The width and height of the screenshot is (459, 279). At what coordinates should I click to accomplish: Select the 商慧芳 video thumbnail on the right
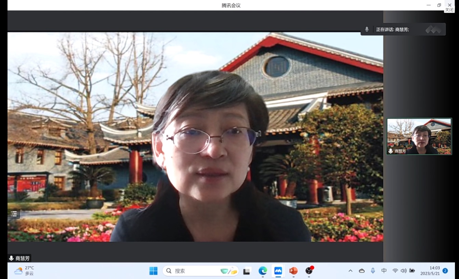click(x=419, y=137)
